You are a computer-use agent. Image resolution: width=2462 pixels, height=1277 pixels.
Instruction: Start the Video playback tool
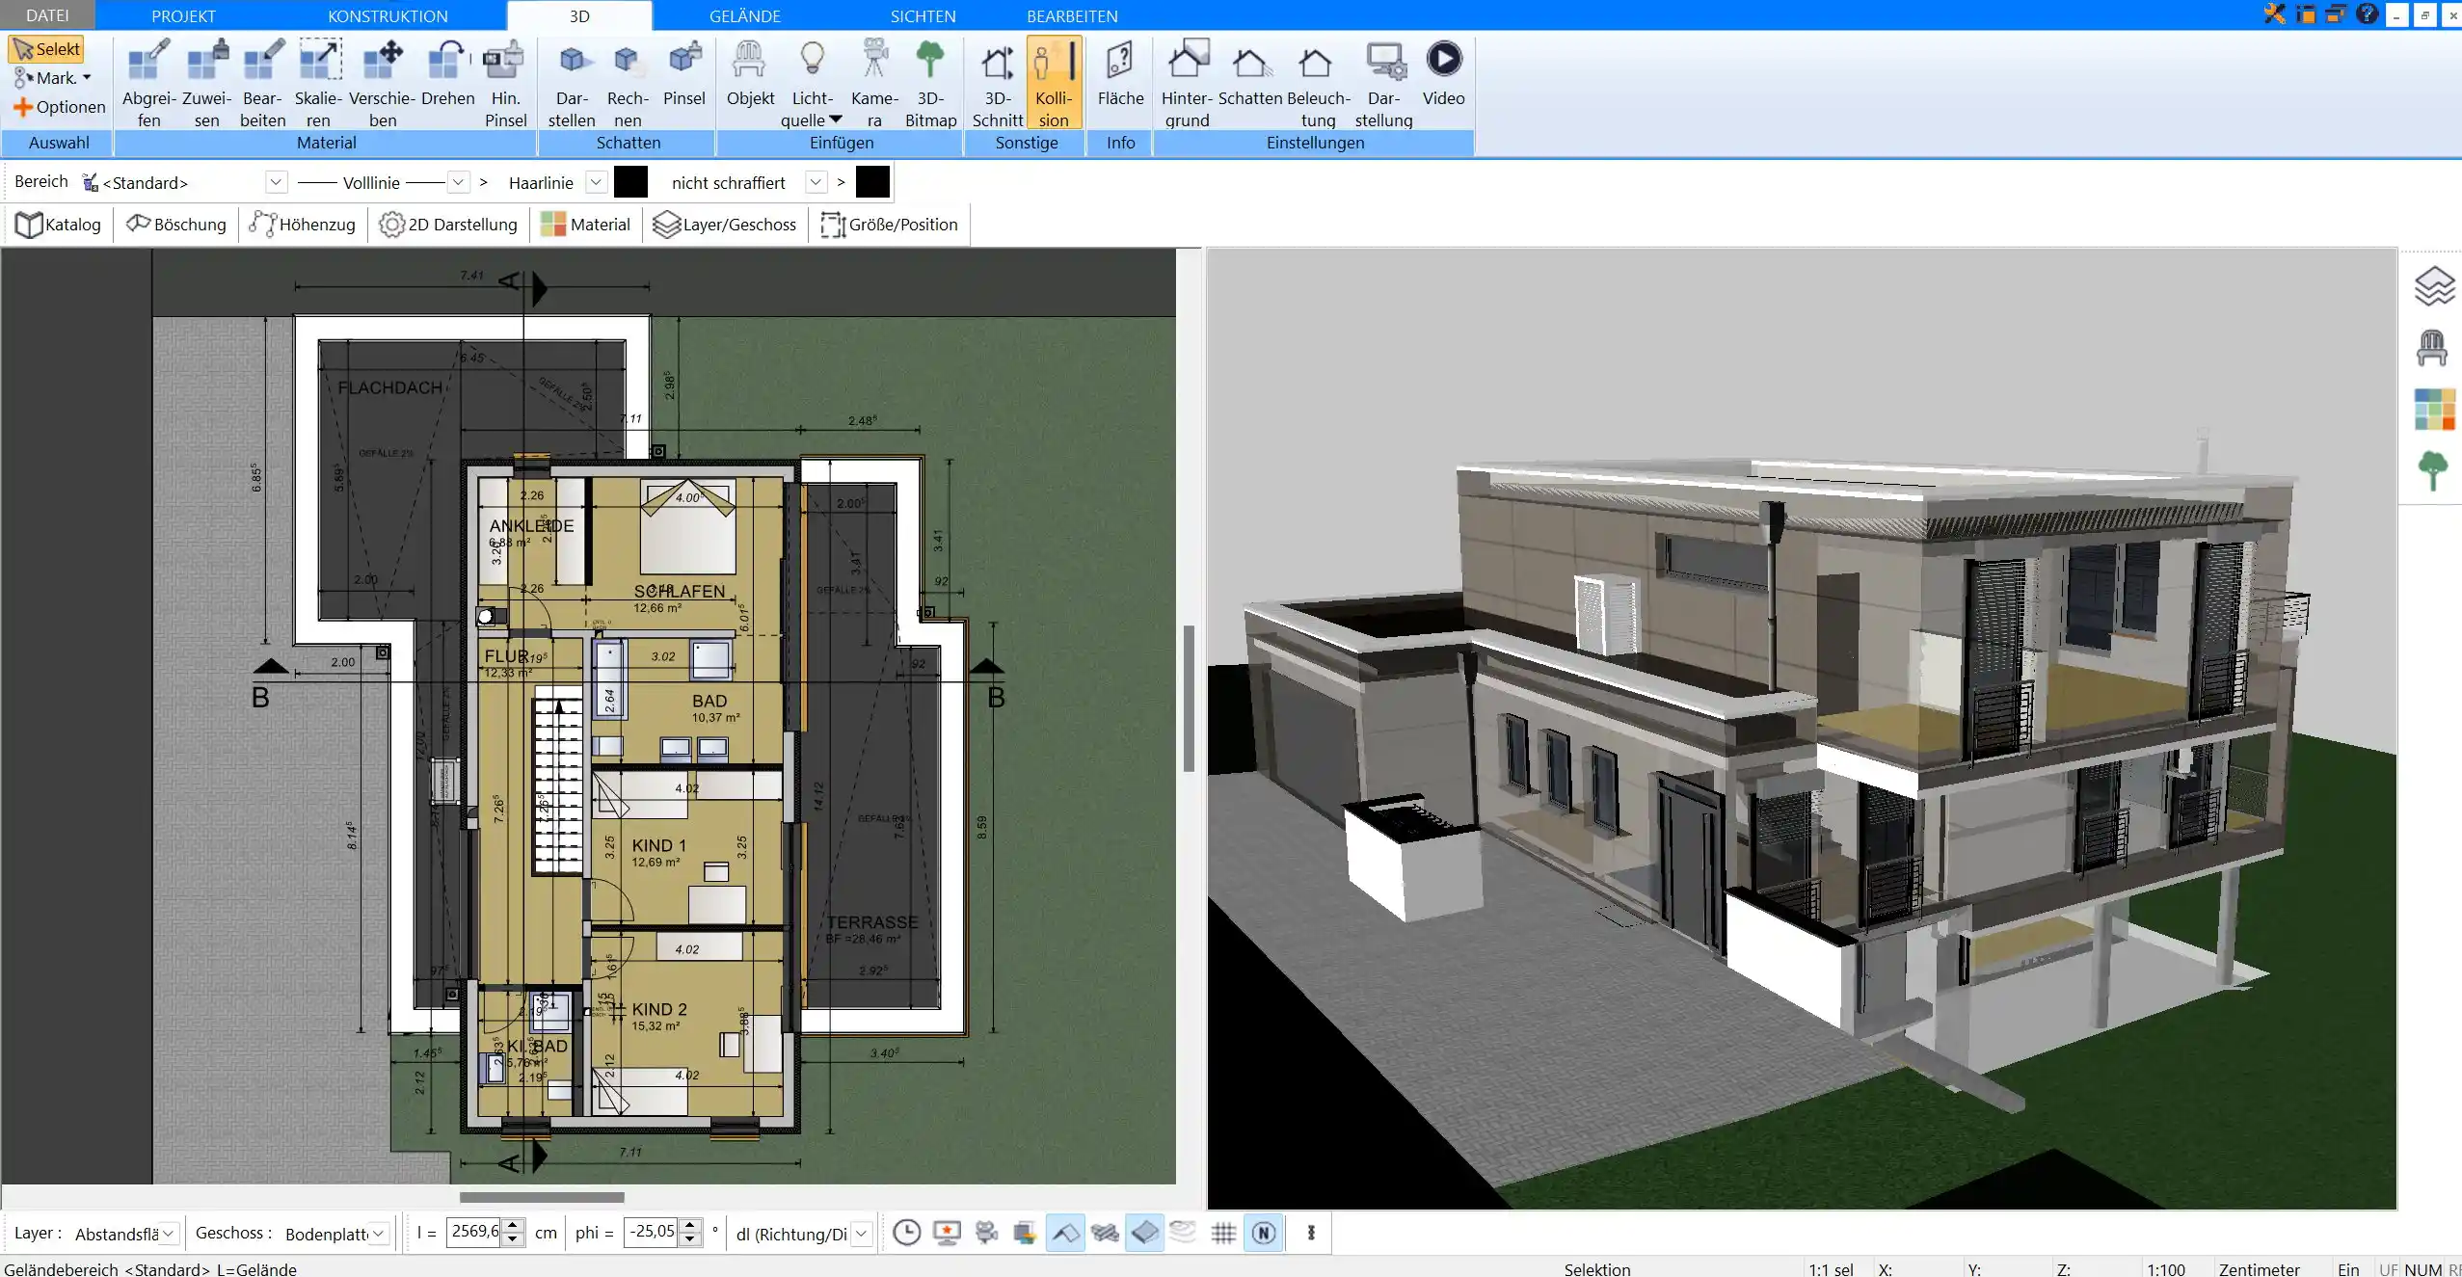point(1443,73)
